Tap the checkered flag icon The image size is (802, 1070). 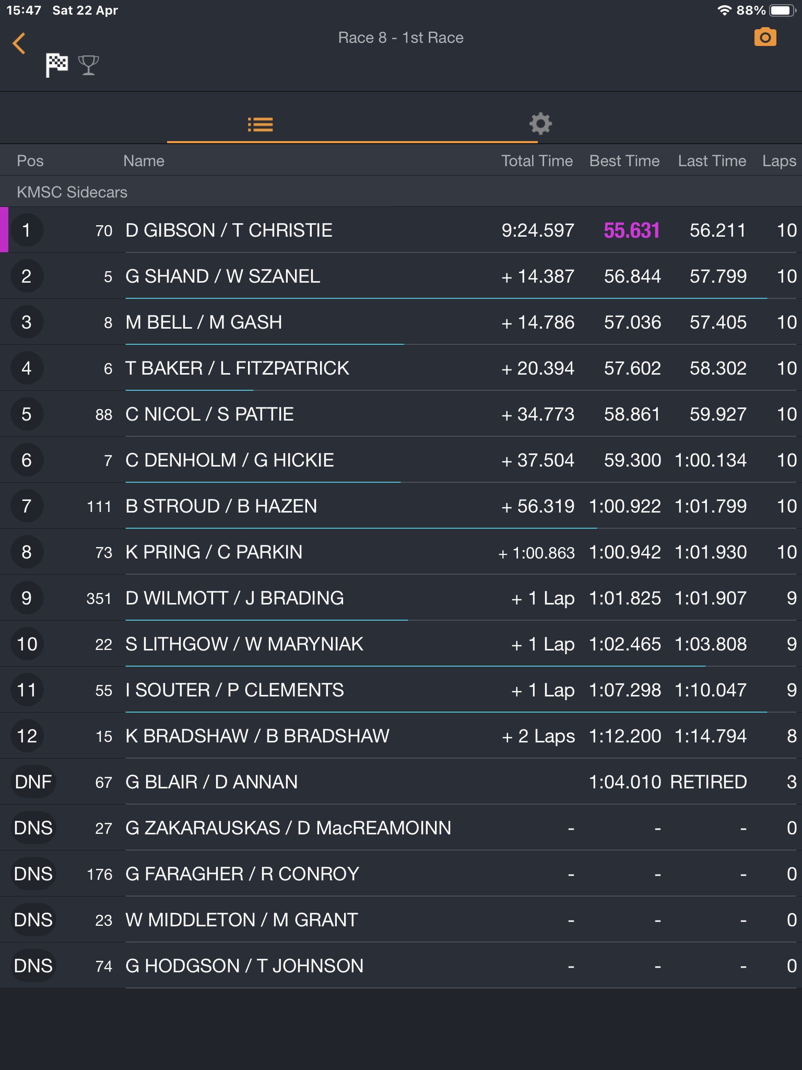(57, 65)
